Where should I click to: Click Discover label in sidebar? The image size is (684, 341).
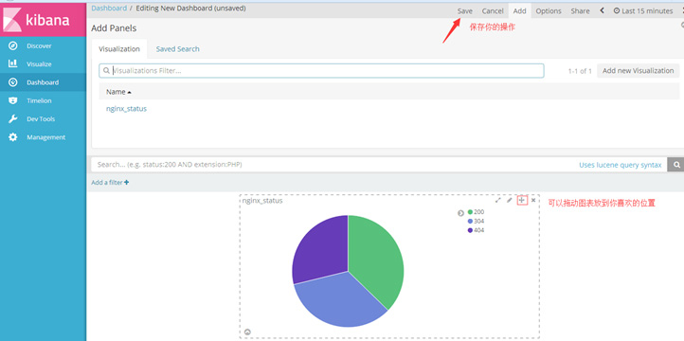point(39,45)
